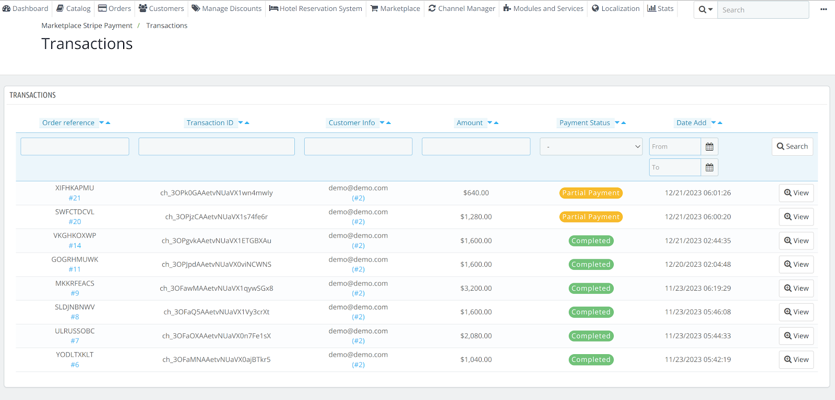Open the Orders menu
835x400 pixels.
[115, 8]
